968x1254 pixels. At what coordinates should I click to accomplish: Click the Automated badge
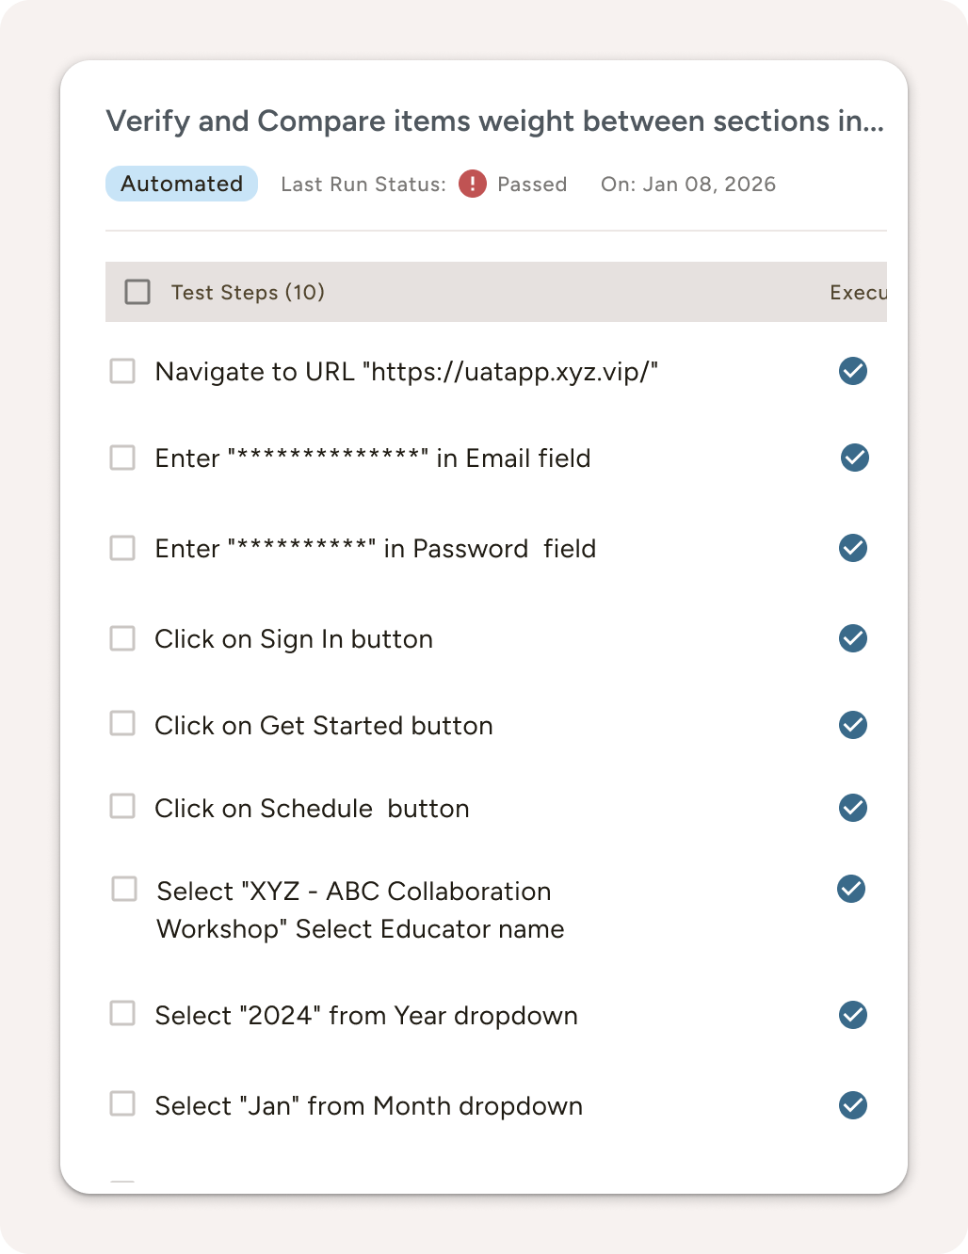(181, 184)
